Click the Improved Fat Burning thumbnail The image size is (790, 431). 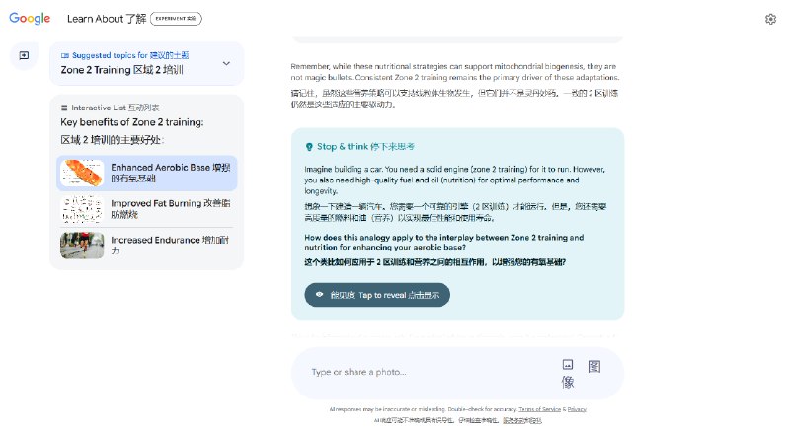82,209
